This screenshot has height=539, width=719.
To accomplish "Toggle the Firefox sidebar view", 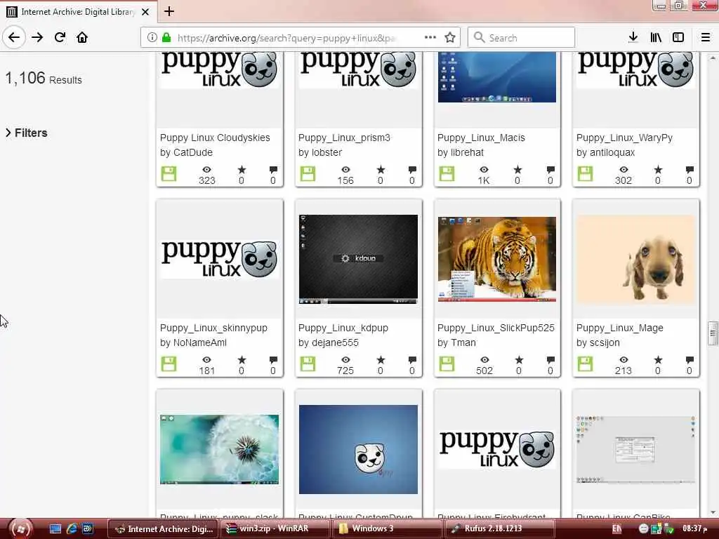I will click(678, 38).
